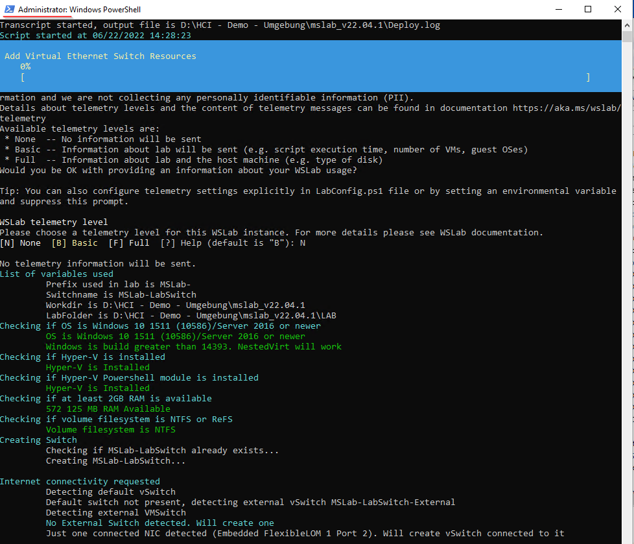
Task: Click the 'Prefix used in lab is MSLab-' line
Action: pyautogui.click(x=118, y=285)
